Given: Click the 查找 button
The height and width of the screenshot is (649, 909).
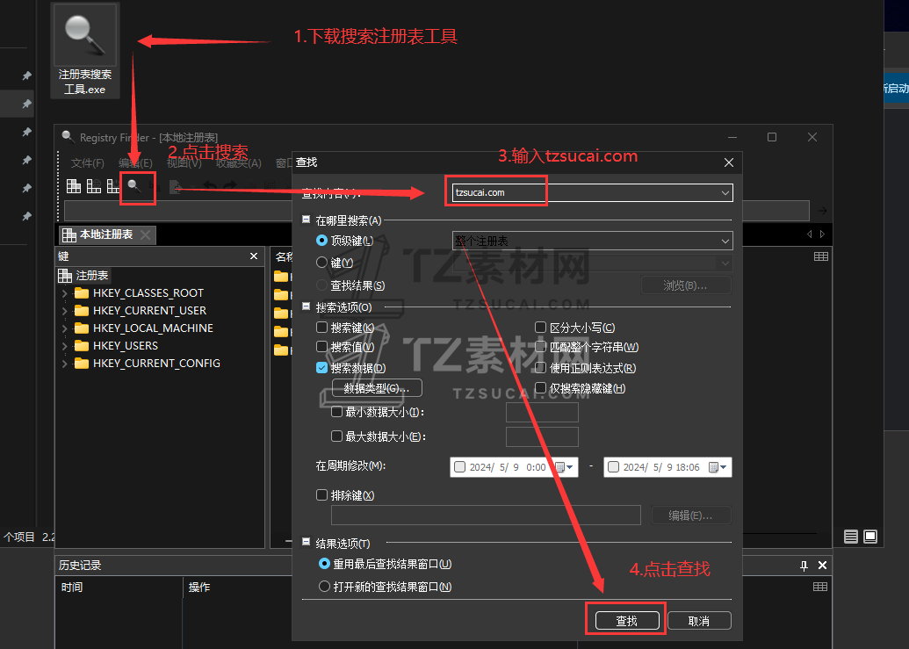Looking at the screenshot, I should tap(627, 621).
